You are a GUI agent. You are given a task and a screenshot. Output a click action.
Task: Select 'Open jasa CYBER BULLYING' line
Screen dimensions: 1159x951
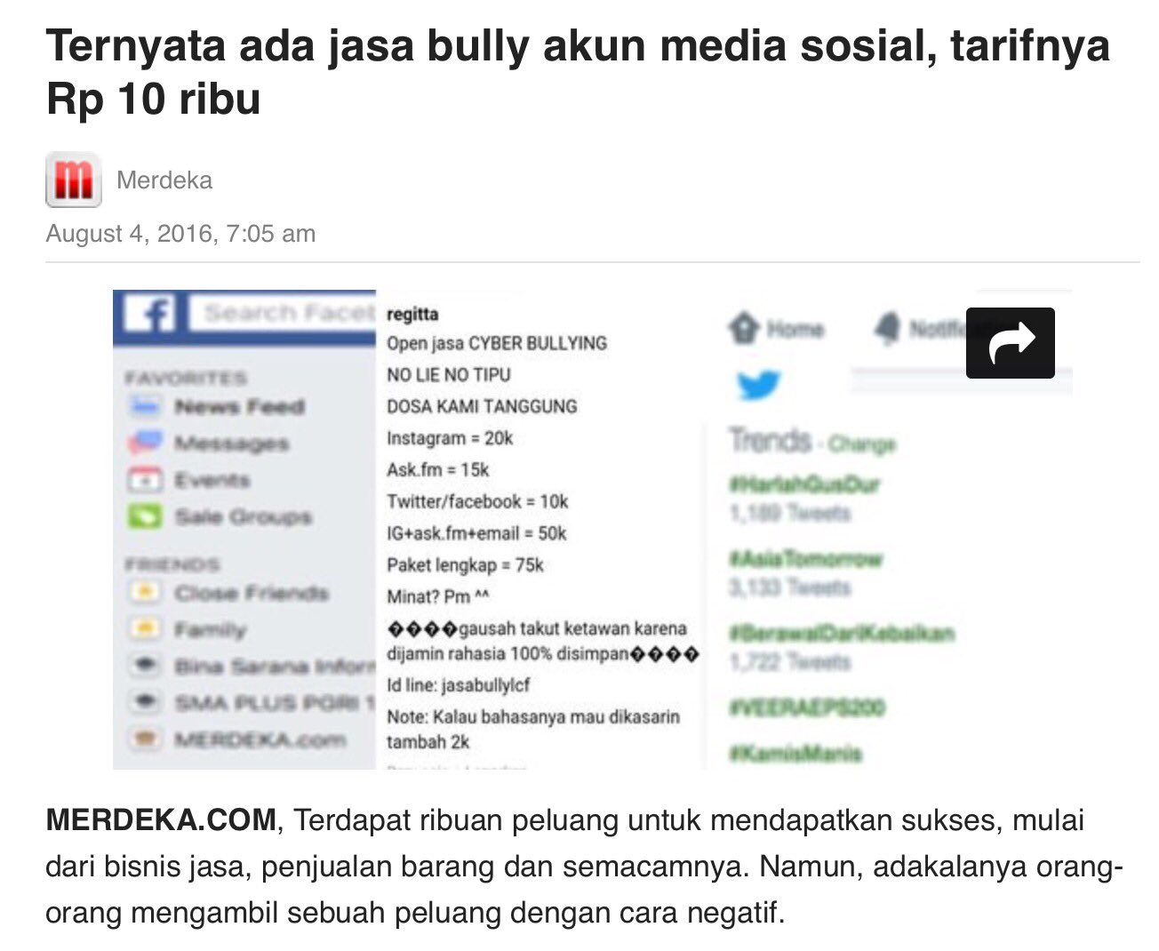click(497, 344)
